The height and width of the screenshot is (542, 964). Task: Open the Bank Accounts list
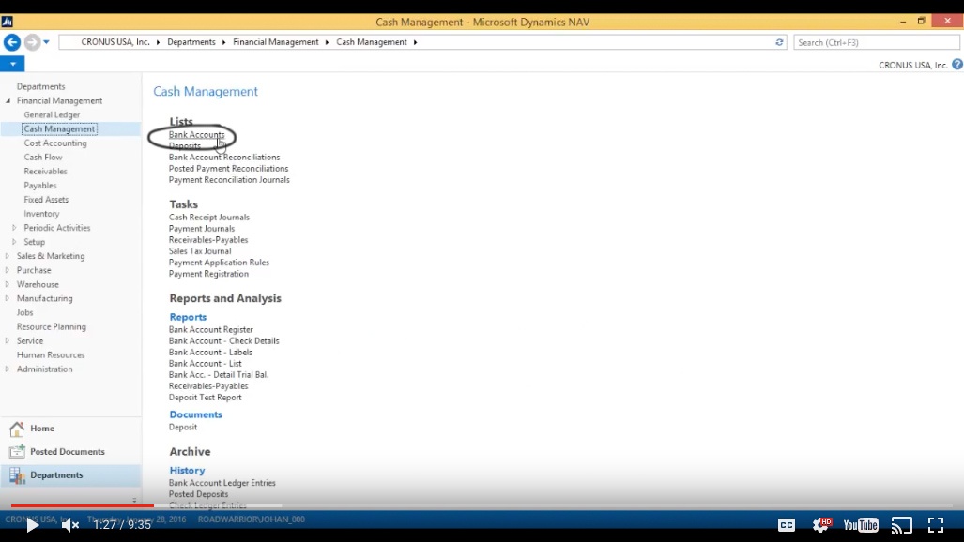[197, 135]
